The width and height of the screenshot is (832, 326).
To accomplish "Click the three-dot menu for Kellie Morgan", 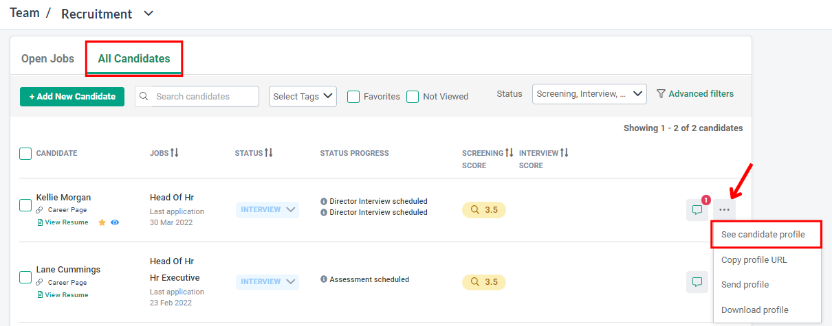I will click(x=724, y=210).
